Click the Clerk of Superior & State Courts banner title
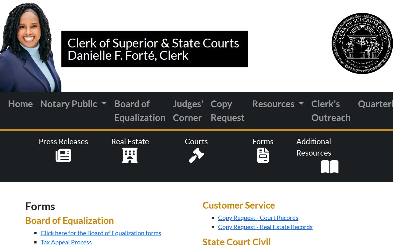 pos(154,49)
